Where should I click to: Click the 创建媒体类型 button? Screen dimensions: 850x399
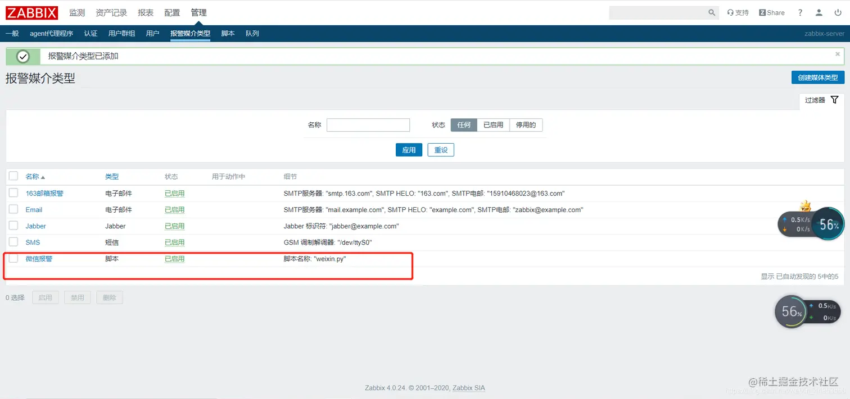click(818, 77)
